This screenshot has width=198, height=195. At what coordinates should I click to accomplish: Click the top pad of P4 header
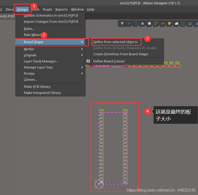pos(101,114)
